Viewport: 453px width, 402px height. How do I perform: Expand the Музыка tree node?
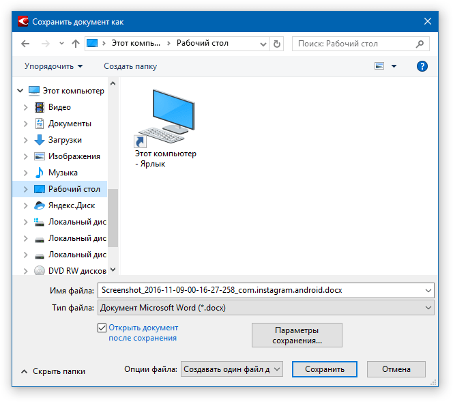[x=26, y=173]
